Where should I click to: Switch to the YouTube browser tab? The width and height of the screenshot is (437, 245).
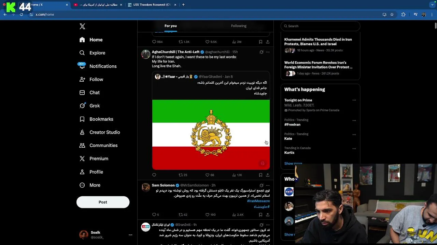[98, 5]
